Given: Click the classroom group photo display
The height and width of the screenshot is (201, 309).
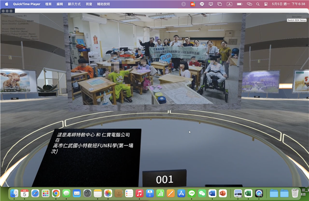Looking at the screenshot, I should [155, 59].
